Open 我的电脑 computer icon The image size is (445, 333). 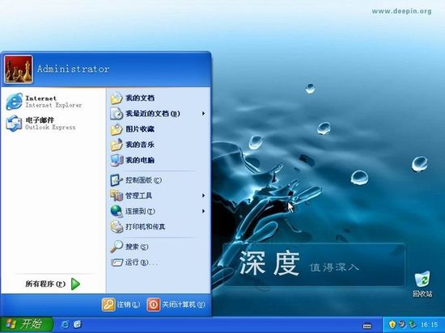[x=117, y=160]
